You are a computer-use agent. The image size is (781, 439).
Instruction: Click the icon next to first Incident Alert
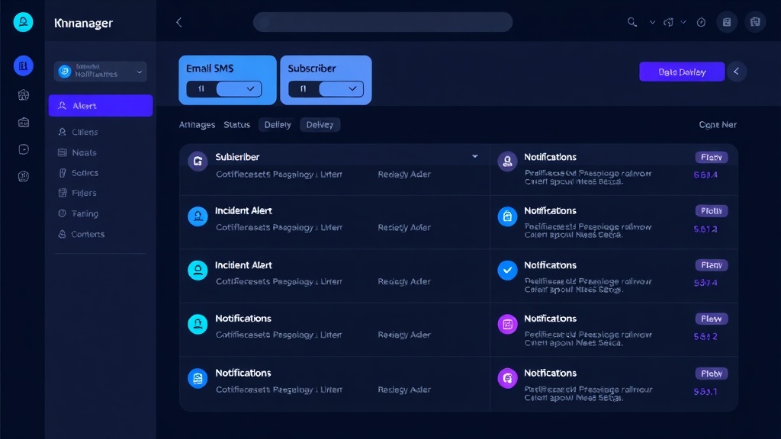[x=198, y=216]
